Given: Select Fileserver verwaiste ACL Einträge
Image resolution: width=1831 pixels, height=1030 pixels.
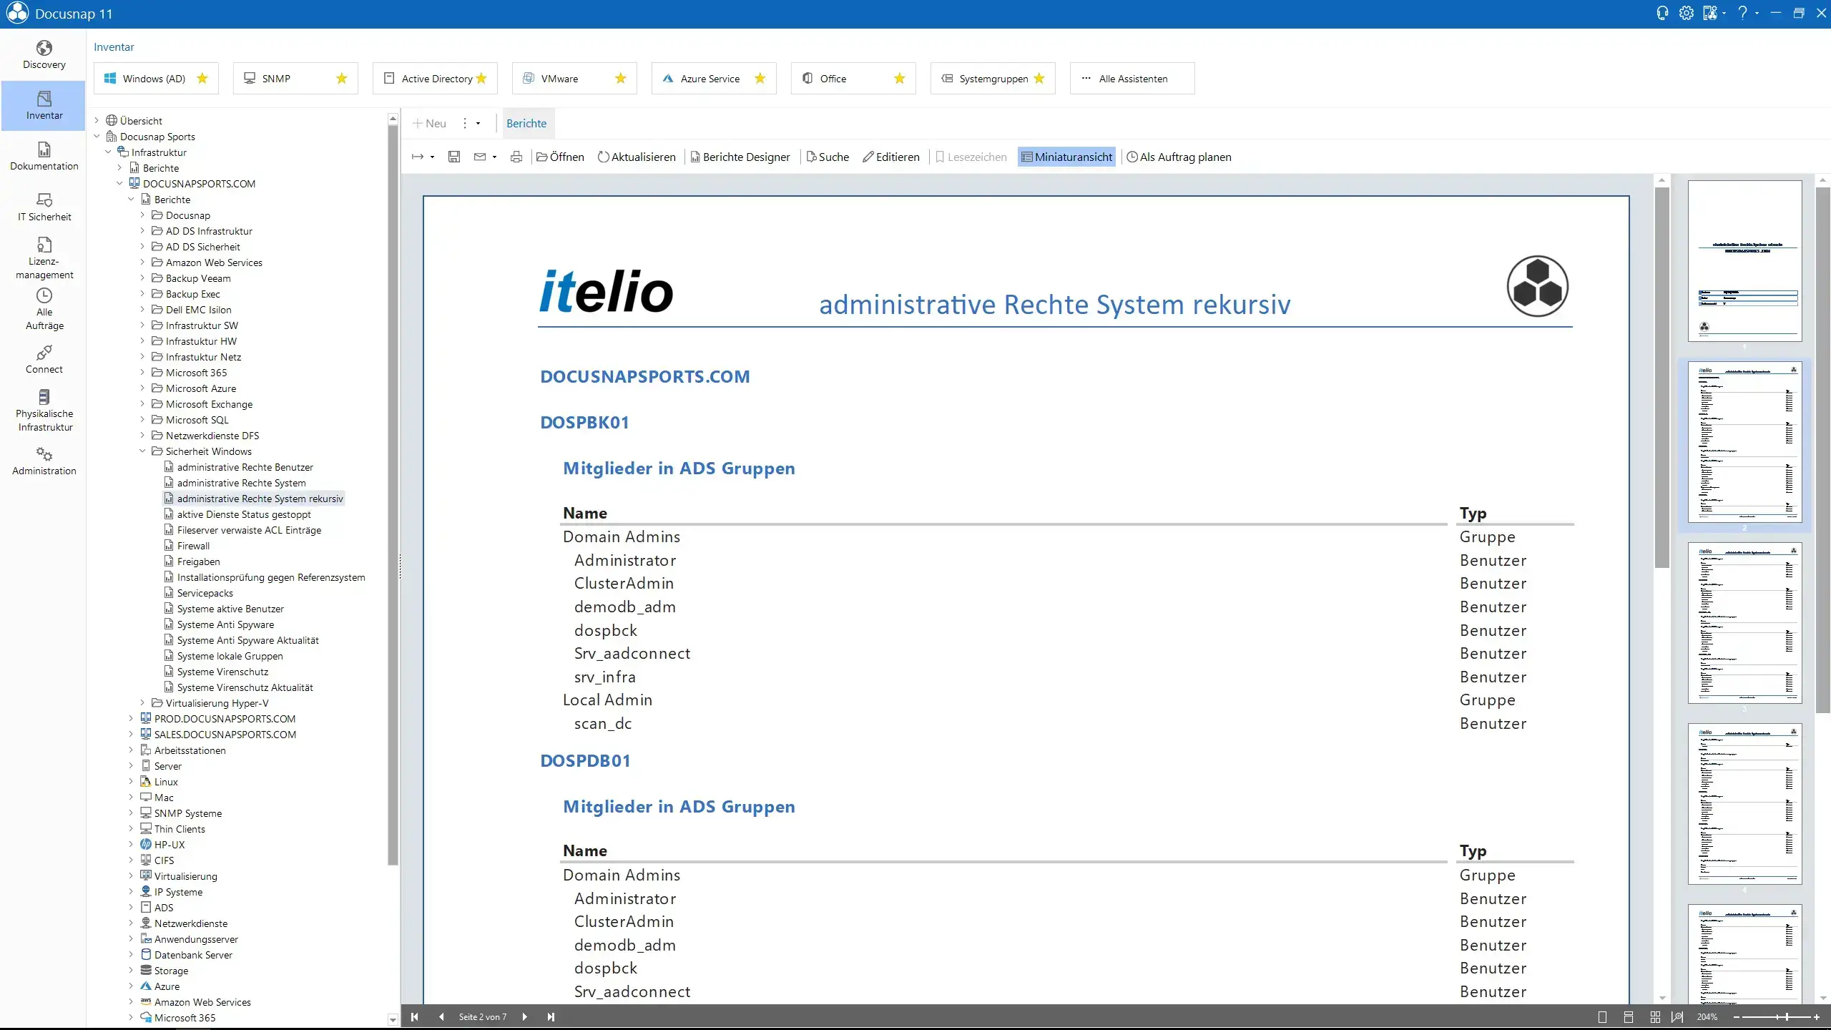Looking at the screenshot, I should (x=249, y=530).
